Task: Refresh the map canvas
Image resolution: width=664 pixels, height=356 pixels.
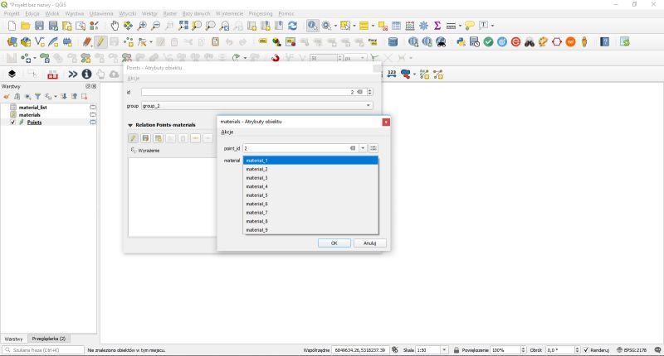Action: coord(293,26)
